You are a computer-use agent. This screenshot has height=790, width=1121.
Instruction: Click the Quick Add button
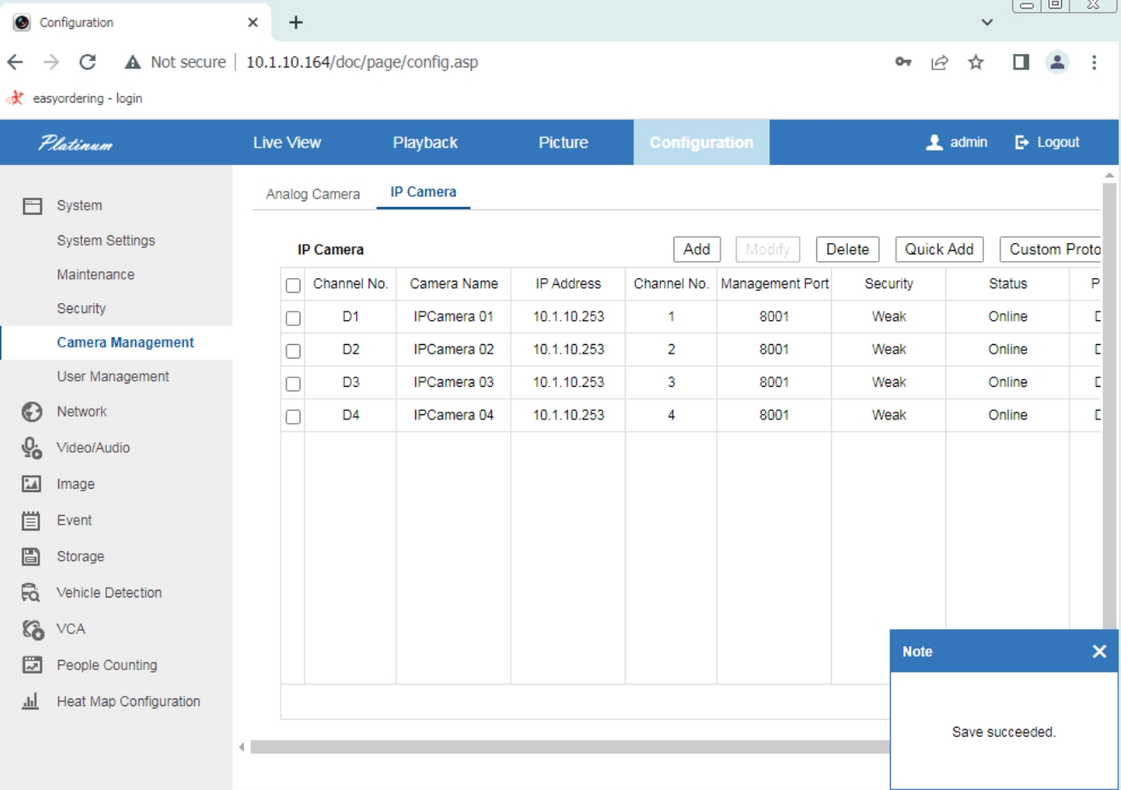pyautogui.click(x=940, y=249)
